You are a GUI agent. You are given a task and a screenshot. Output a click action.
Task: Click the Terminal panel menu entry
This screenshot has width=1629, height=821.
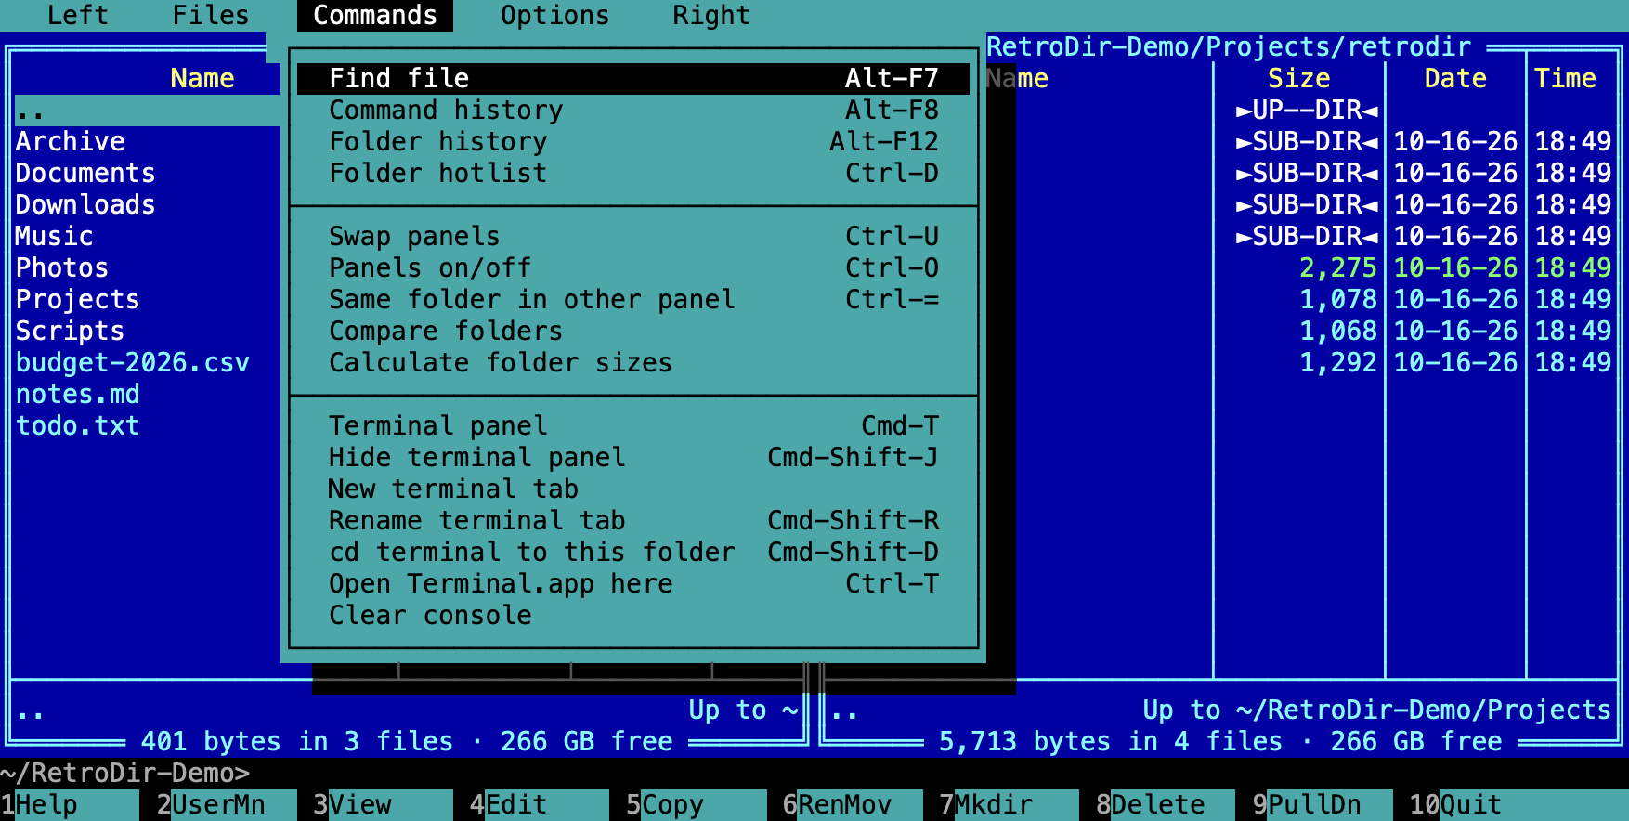coord(633,426)
